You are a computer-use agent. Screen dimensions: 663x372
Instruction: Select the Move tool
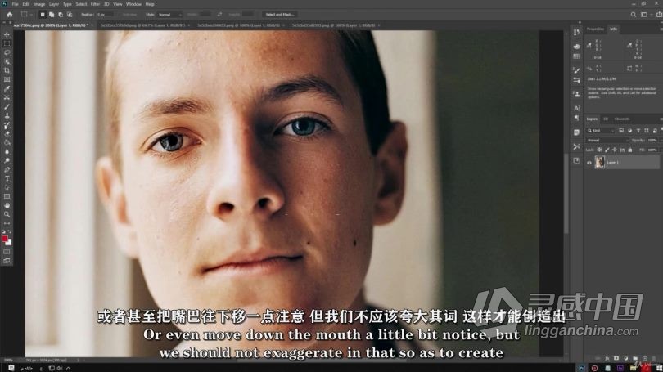click(x=7, y=34)
